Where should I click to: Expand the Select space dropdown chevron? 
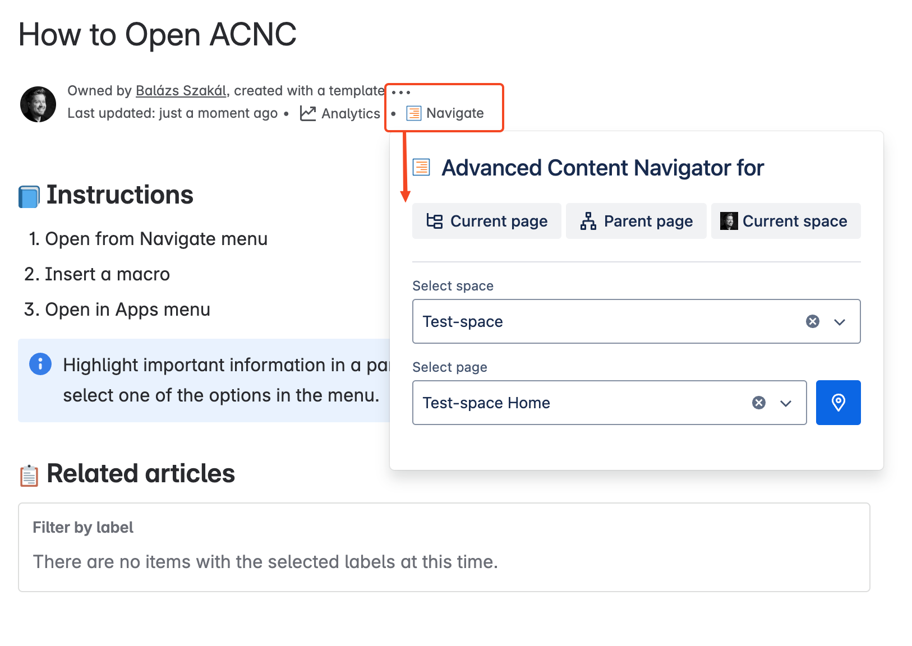pos(840,322)
